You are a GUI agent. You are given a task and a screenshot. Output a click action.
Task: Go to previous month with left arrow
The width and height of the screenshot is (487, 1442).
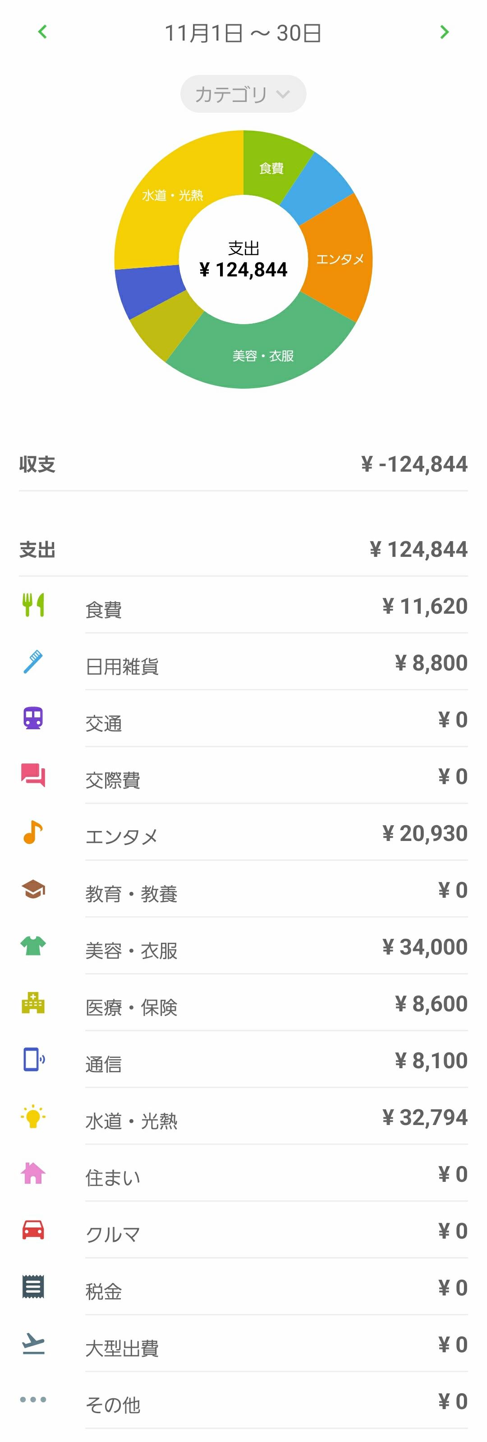(42, 32)
